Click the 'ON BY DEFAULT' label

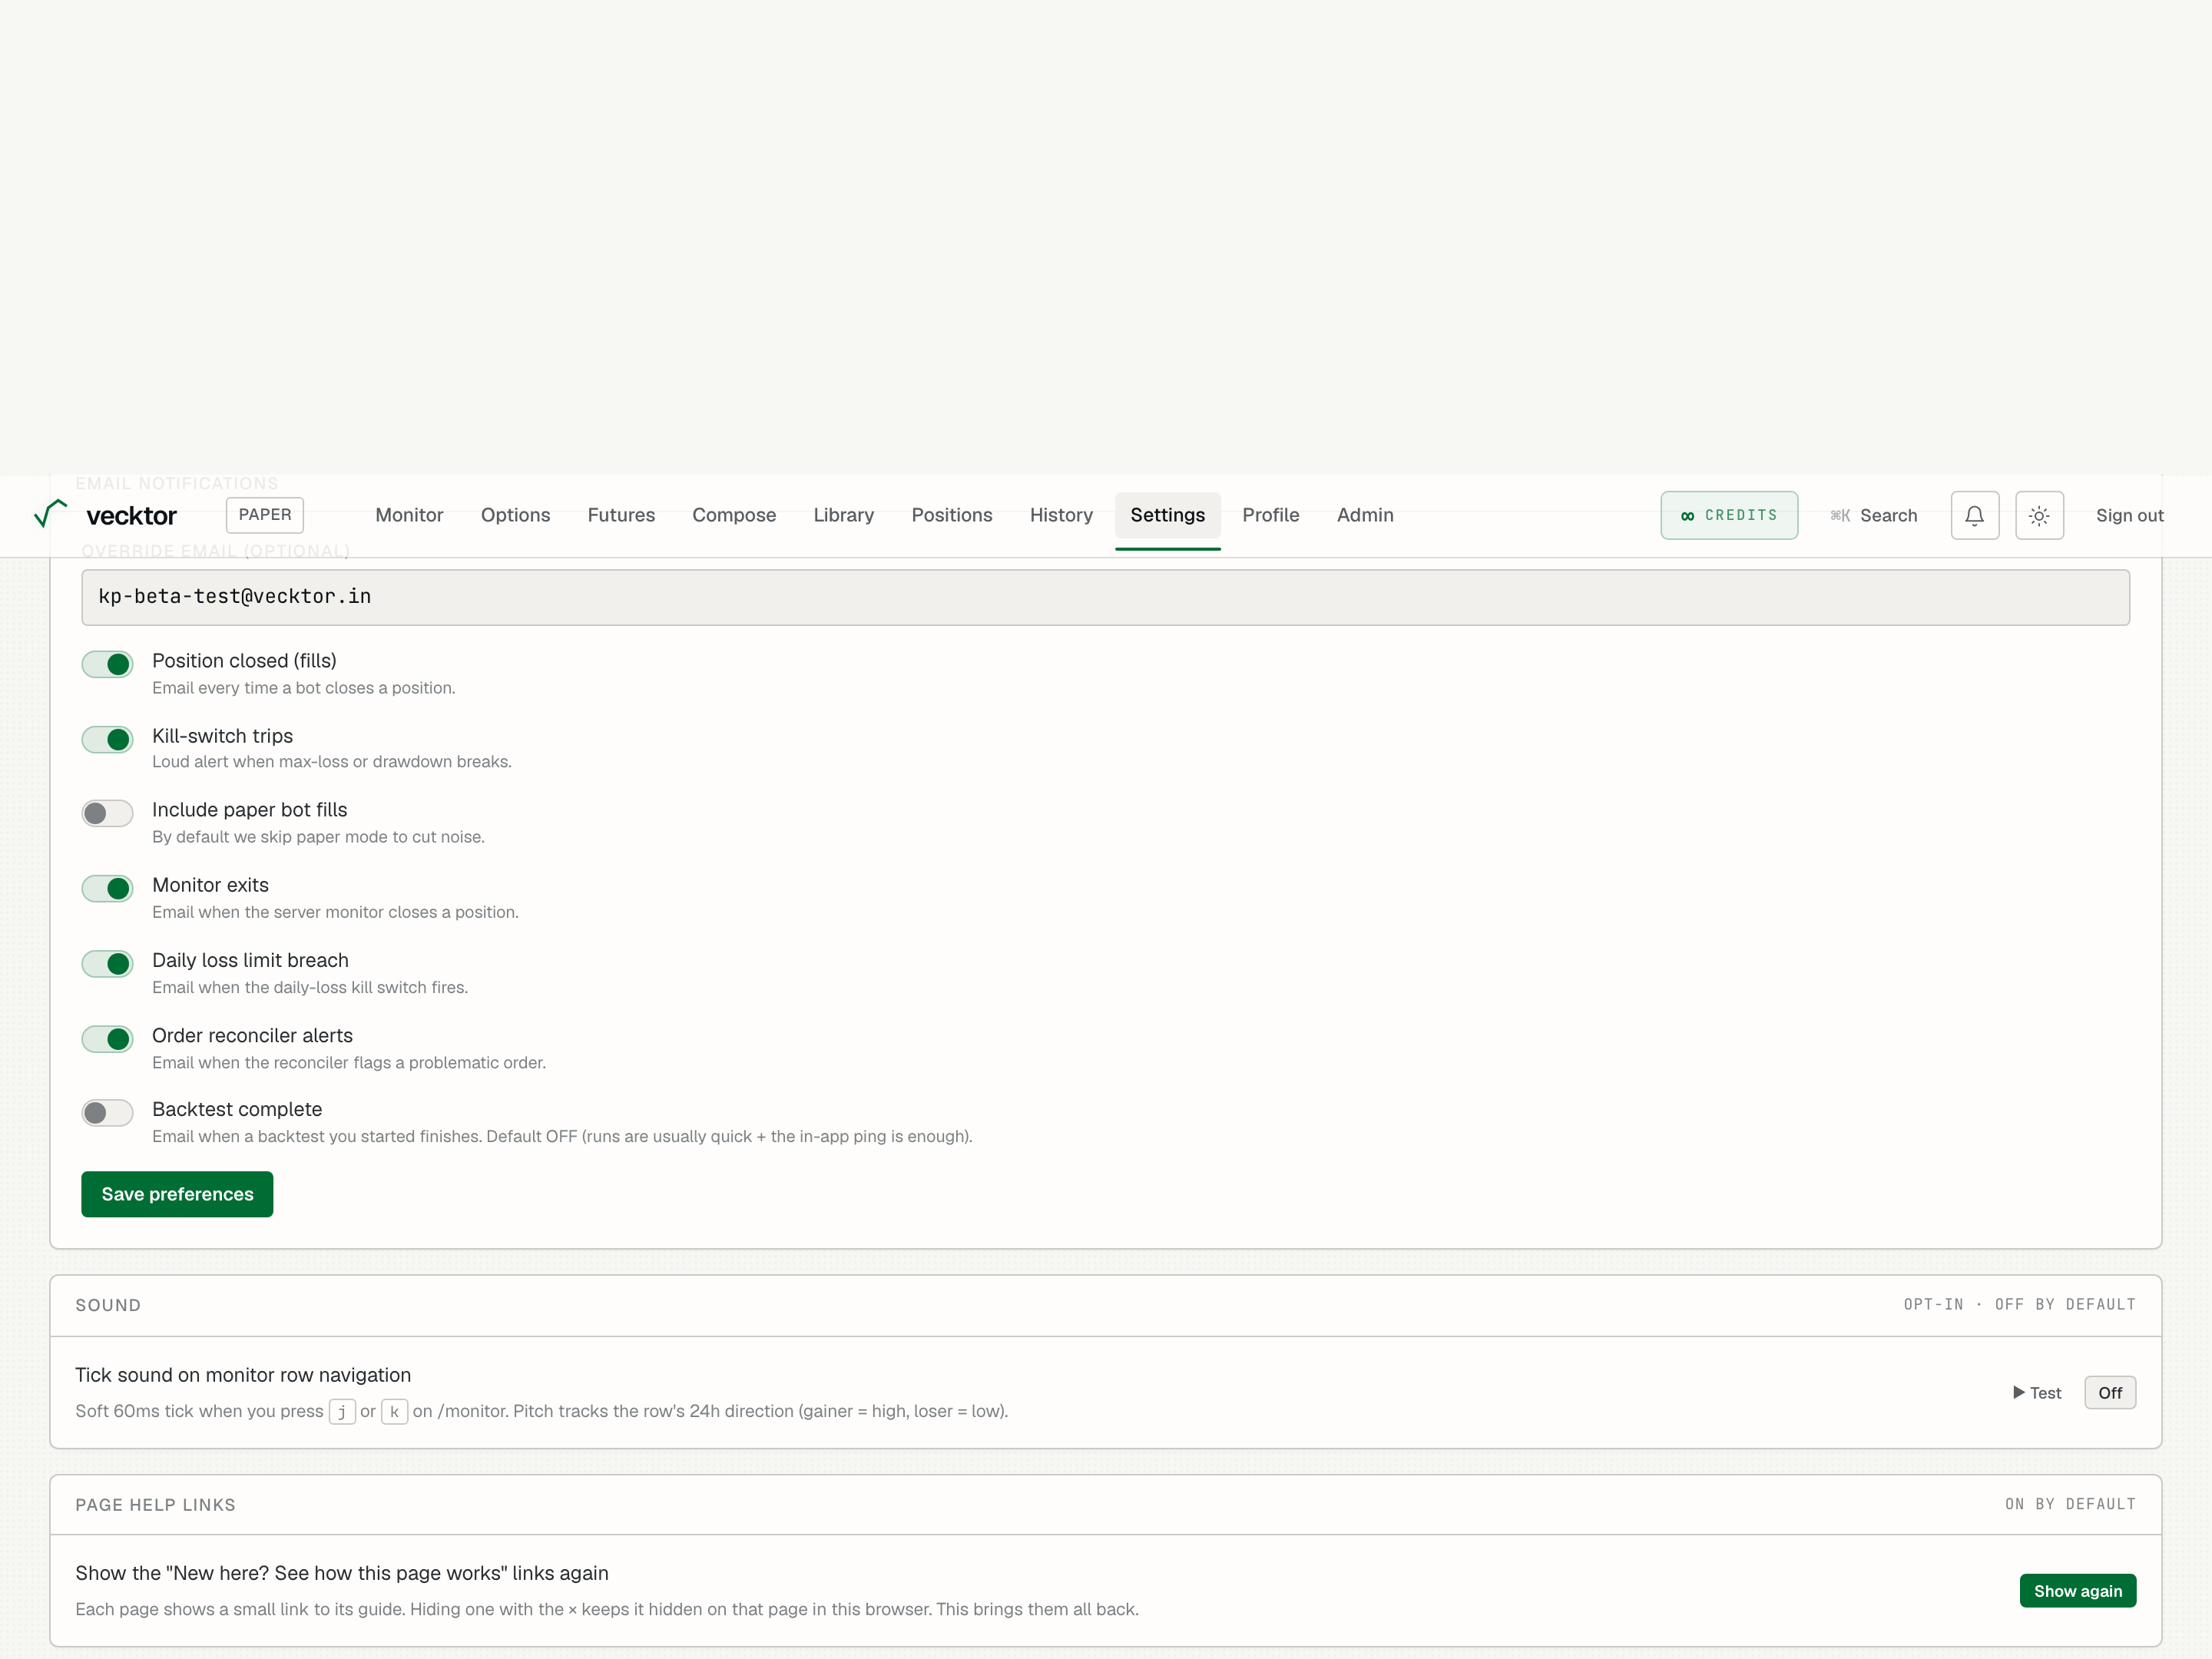point(2071,1505)
